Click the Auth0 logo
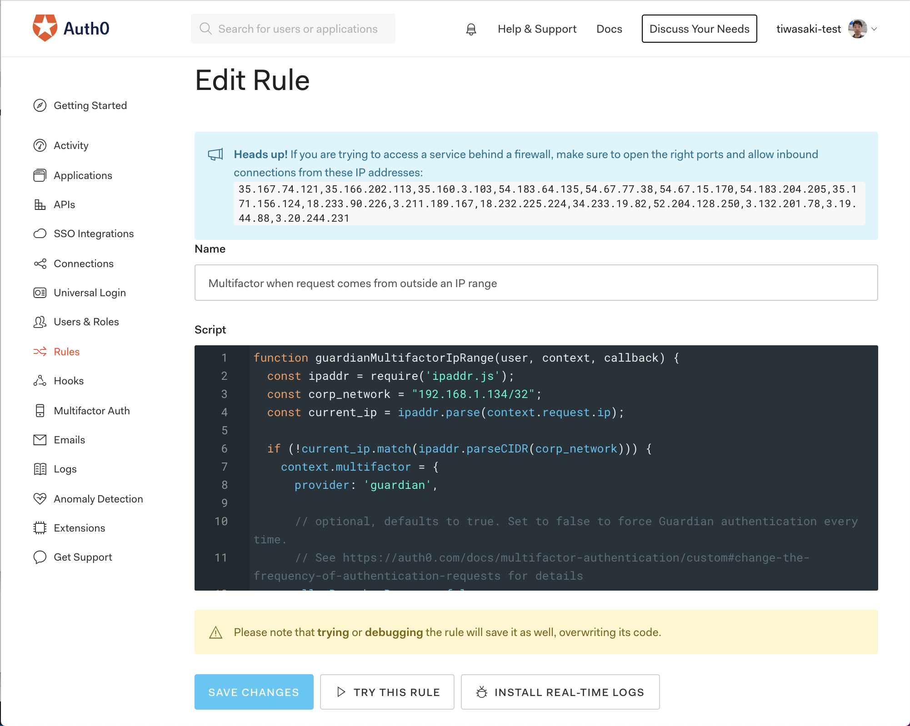 pyautogui.click(x=71, y=28)
